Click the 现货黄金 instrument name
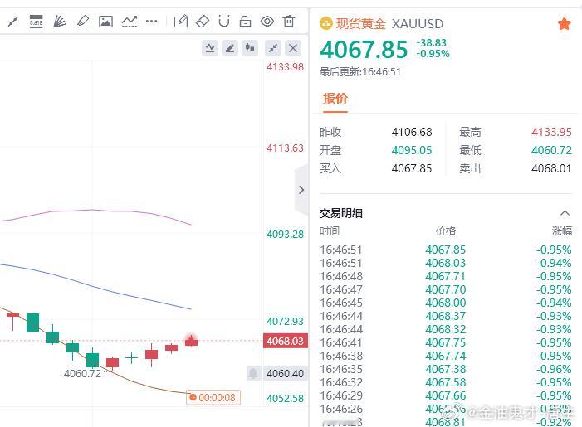 click(x=361, y=24)
